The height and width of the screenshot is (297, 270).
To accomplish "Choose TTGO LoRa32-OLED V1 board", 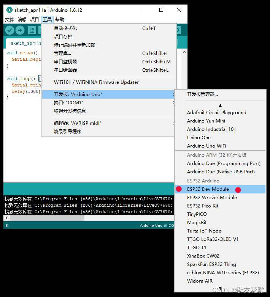I will point(220,239).
